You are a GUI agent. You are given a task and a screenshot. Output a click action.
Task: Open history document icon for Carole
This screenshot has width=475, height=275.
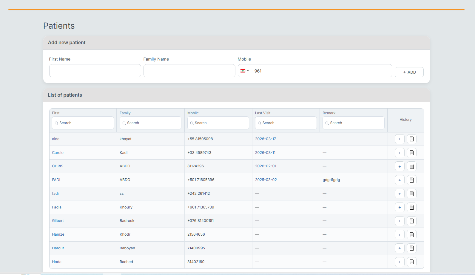(x=411, y=153)
